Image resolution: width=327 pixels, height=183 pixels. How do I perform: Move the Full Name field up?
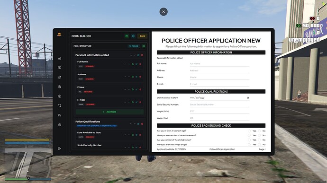click(125, 64)
